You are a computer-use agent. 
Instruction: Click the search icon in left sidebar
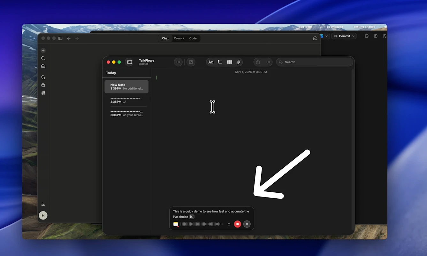pyautogui.click(x=43, y=58)
